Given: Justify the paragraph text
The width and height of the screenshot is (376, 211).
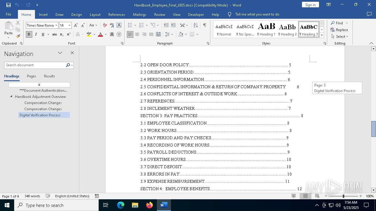Looking at the screenshot, I should tap(151, 34).
